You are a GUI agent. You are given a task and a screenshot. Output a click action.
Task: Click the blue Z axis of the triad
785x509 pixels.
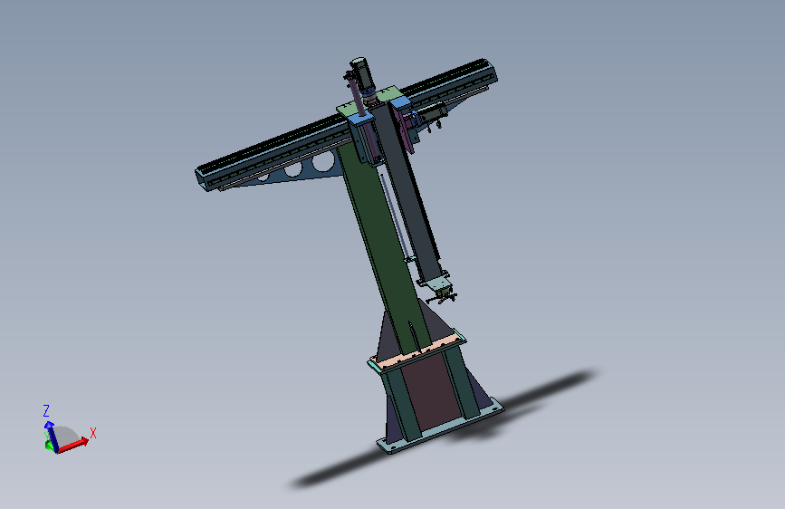(52, 436)
